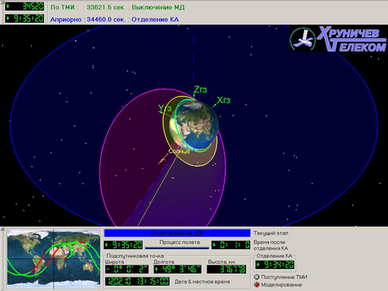Click the Отделение КА time field 9:34:20
The width and height of the screenshot is (388, 291).
[x=275, y=264]
